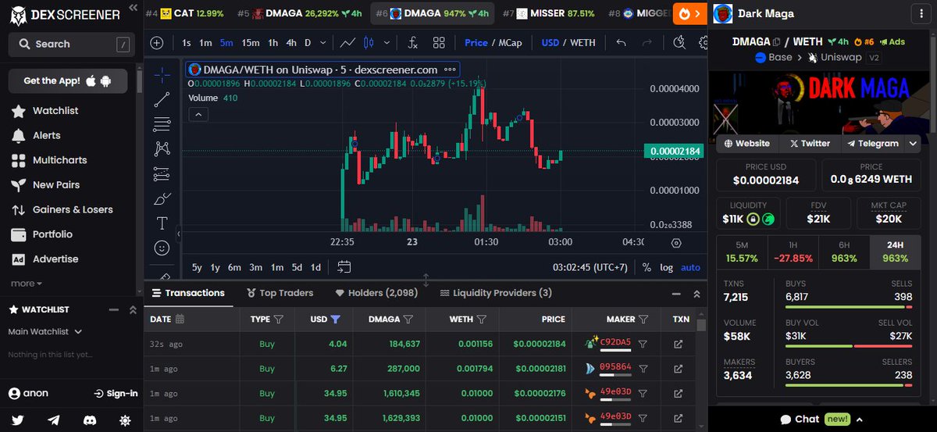Image resolution: width=937 pixels, height=432 pixels.
Task: Open the Indicators fx menu
Action: pos(412,42)
